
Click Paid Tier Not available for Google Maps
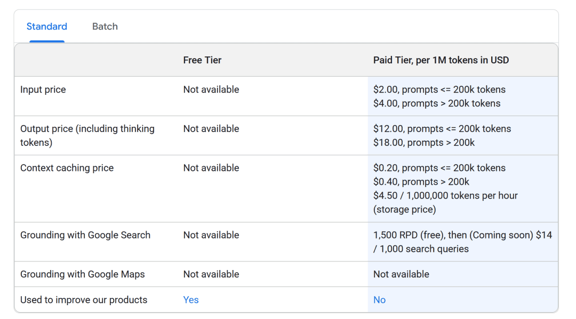(x=401, y=274)
